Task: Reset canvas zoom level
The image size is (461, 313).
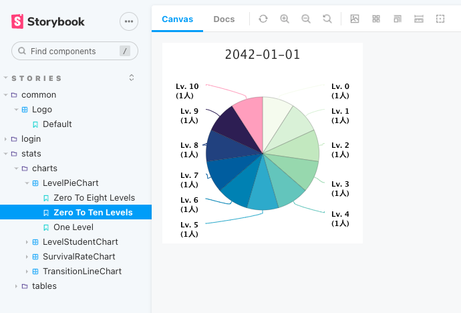Action: [327, 19]
